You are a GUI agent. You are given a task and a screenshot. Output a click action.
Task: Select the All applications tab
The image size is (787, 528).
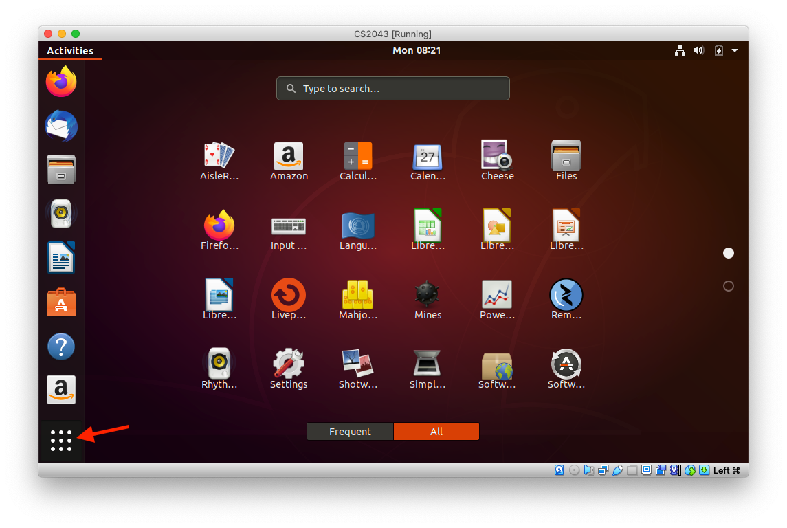(436, 432)
